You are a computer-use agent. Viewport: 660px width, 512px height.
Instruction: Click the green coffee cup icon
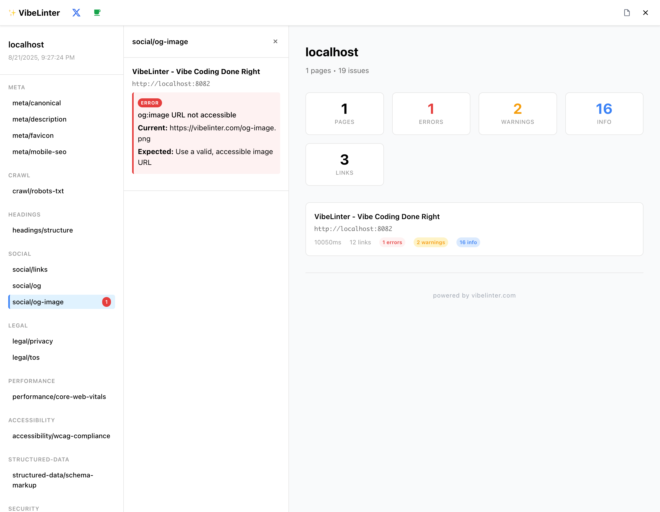pyautogui.click(x=97, y=13)
